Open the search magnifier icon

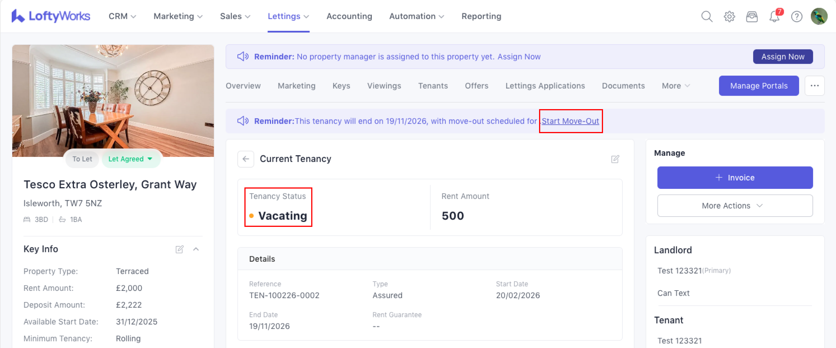(706, 16)
